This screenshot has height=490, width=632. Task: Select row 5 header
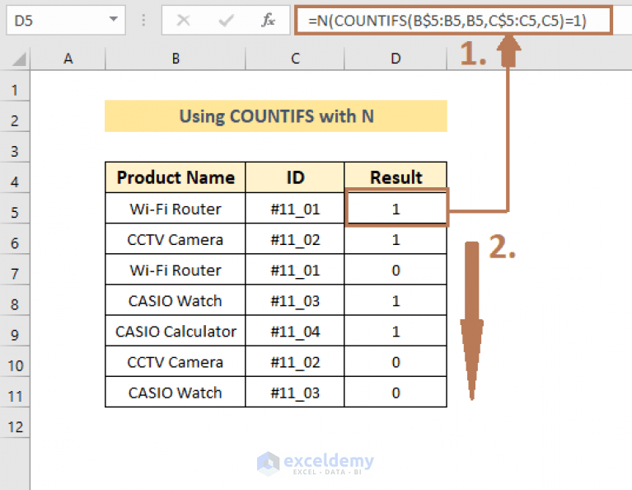[x=15, y=209]
